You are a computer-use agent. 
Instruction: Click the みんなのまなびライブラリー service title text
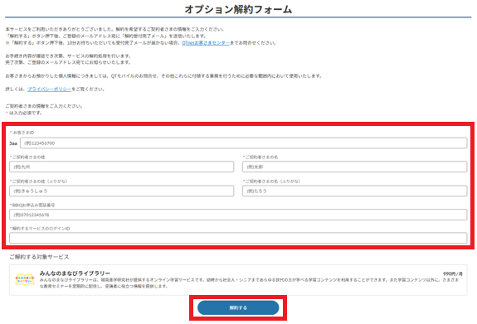click(x=75, y=273)
